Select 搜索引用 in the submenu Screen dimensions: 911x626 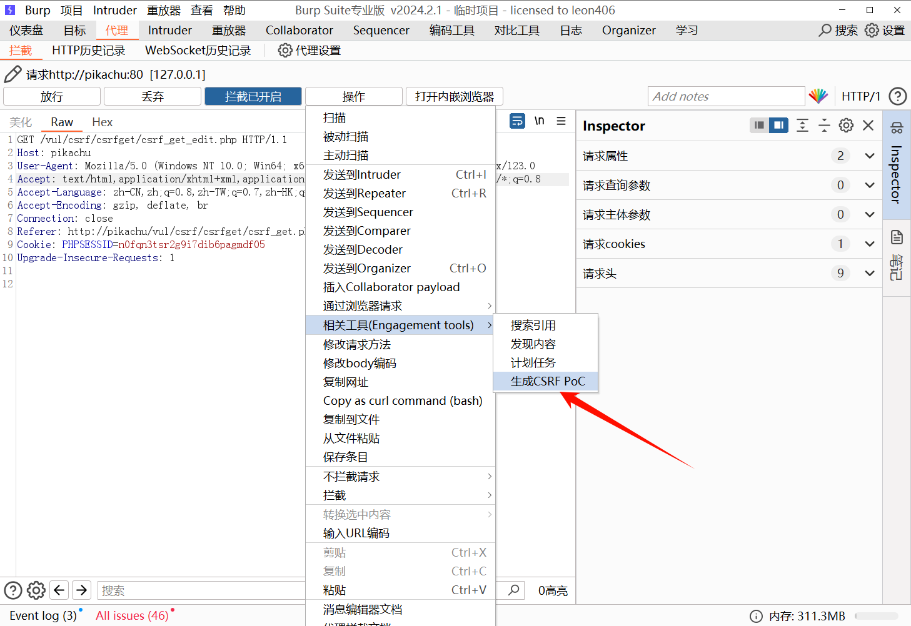(x=546, y=325)
